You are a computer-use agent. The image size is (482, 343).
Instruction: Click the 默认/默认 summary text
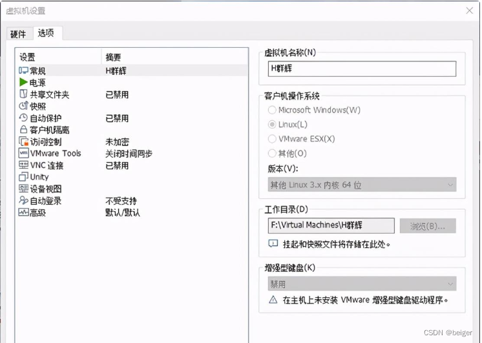coord(123,213)
